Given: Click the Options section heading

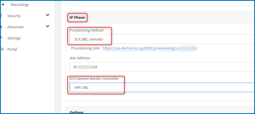Looking at the screenshot, I should 76,112.
